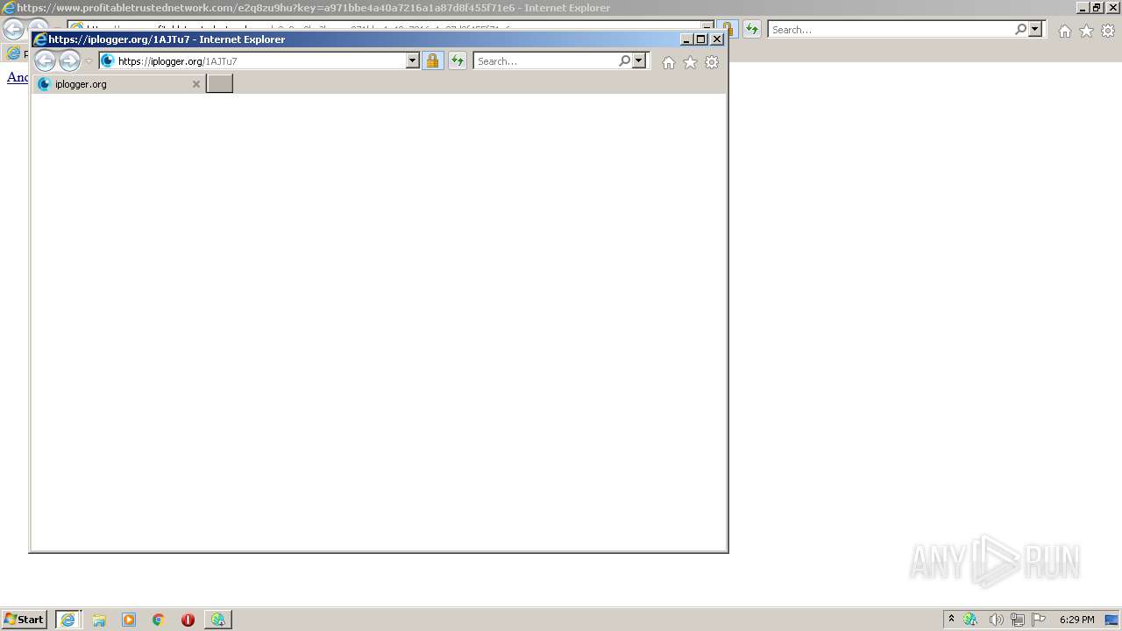Close the iplogger Internet Explorer window
This screenshot has height=631, width=1122.
point(717,39)
